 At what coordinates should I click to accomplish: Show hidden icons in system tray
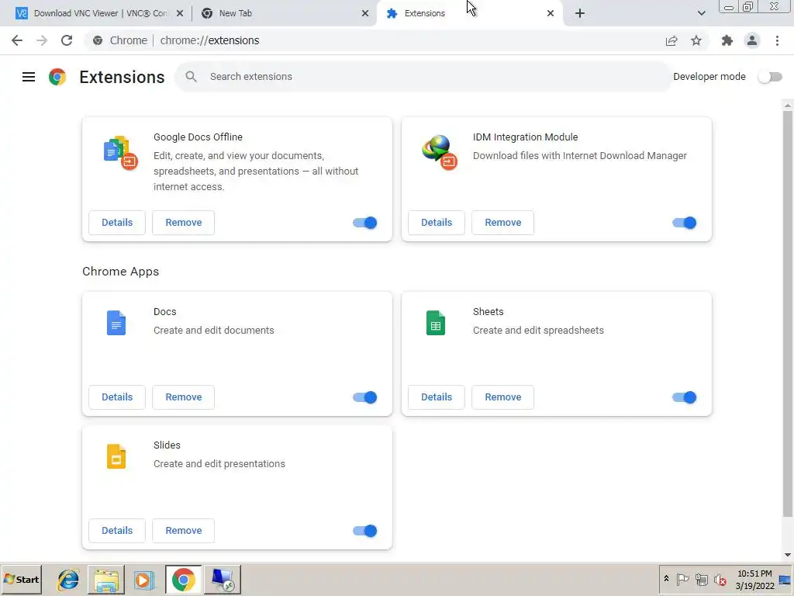[x=666, y=579]
